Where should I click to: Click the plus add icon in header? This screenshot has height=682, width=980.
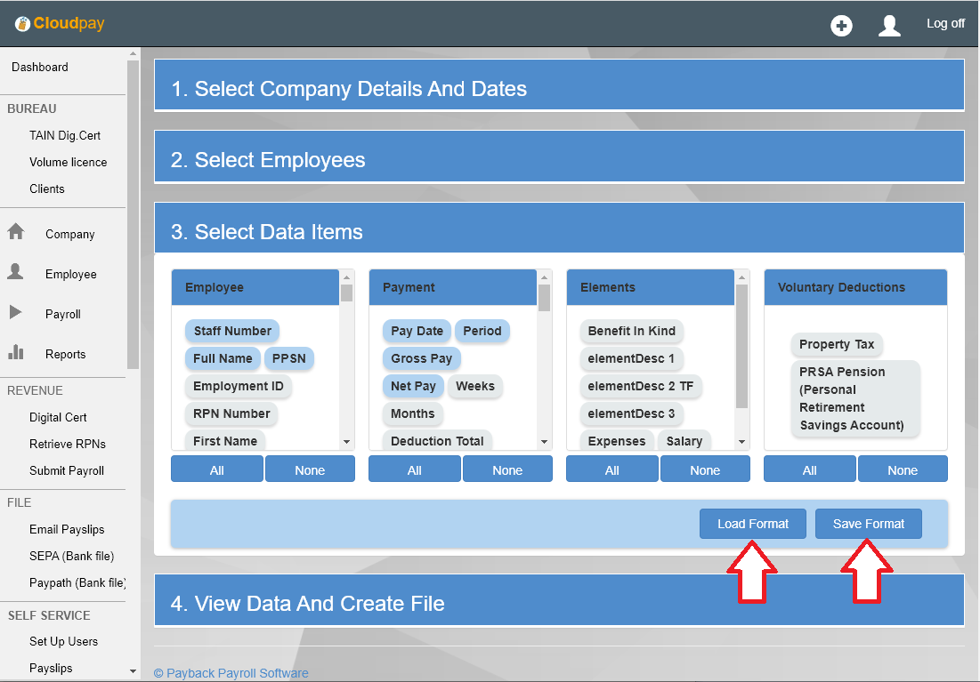(x=841, y=26)
